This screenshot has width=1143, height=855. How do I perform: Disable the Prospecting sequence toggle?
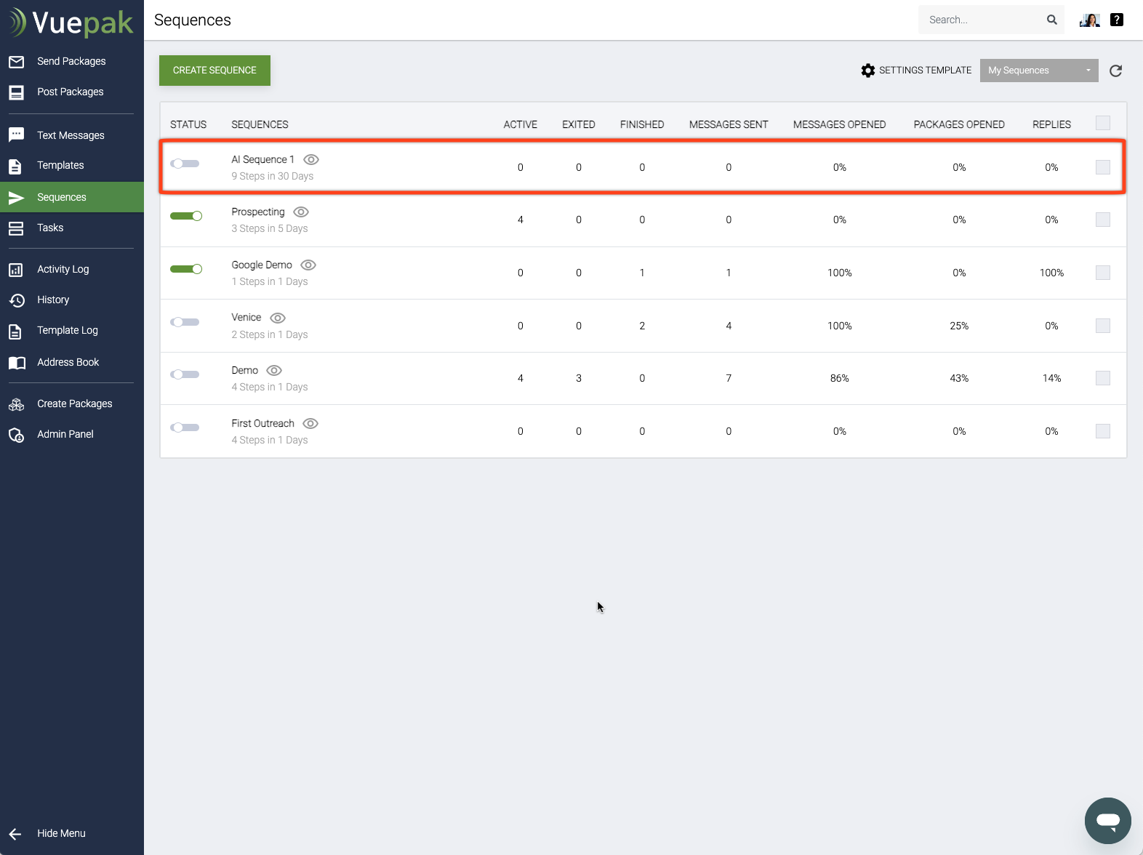tap(186, 216)
